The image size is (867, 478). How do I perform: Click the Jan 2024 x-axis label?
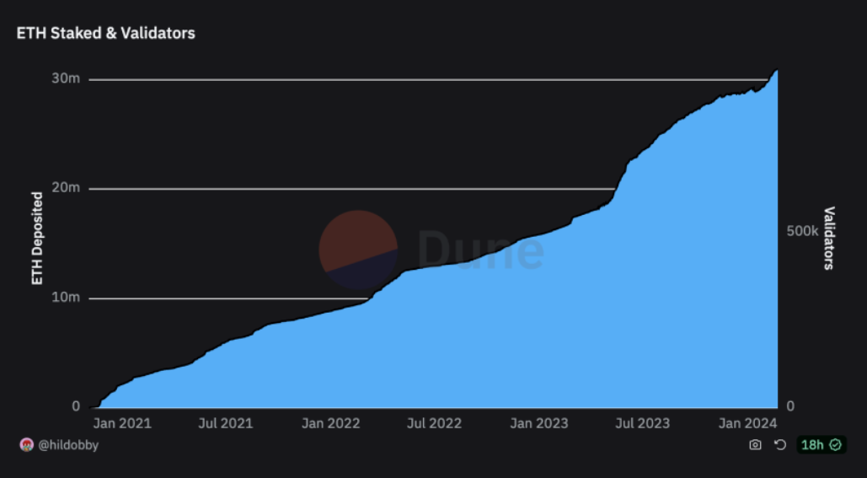click(x=748, y=423)
